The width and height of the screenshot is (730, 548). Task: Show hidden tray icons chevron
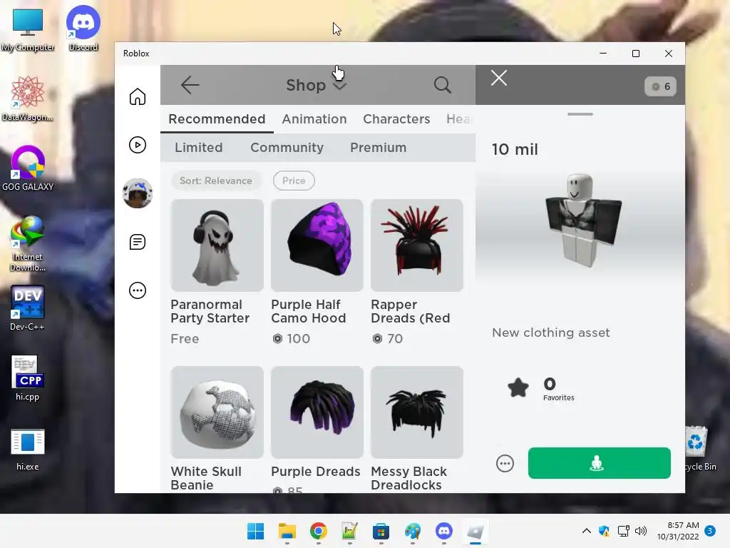587,531
